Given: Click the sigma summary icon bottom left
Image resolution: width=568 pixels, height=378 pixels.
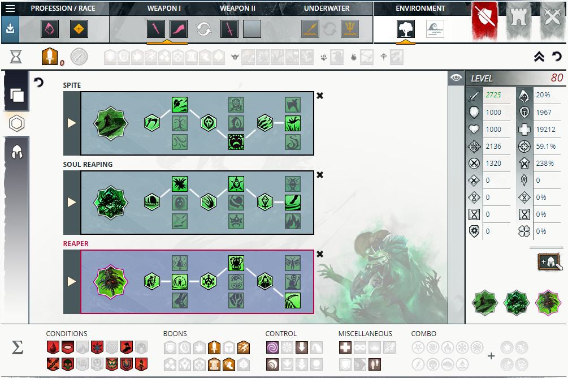Looking at the screenshot, I should tap(17, 349).
